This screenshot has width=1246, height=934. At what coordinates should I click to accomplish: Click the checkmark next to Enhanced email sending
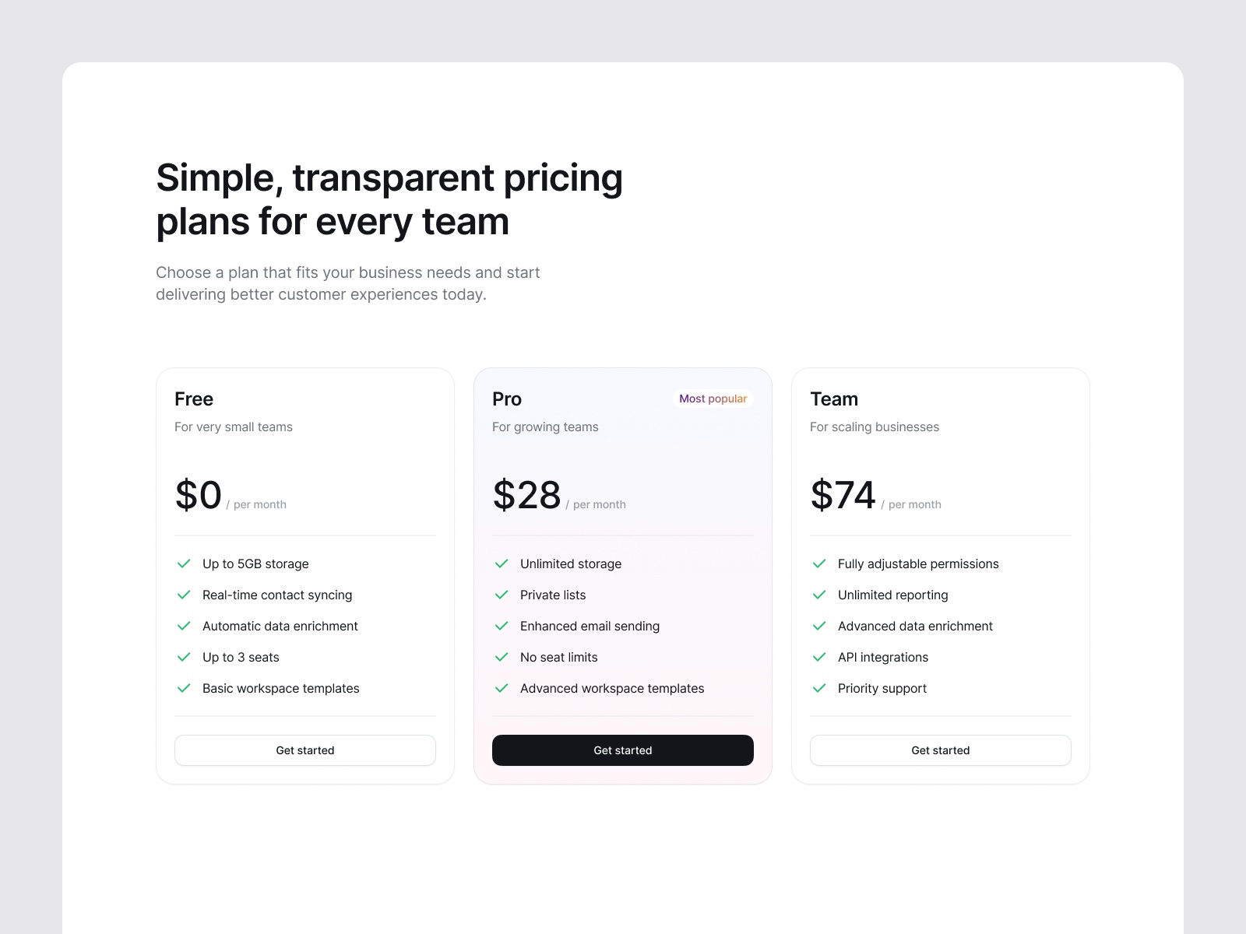502,626
